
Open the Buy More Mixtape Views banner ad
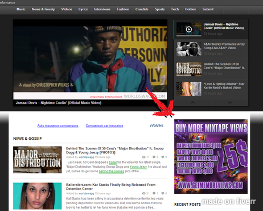pos(211,156)
